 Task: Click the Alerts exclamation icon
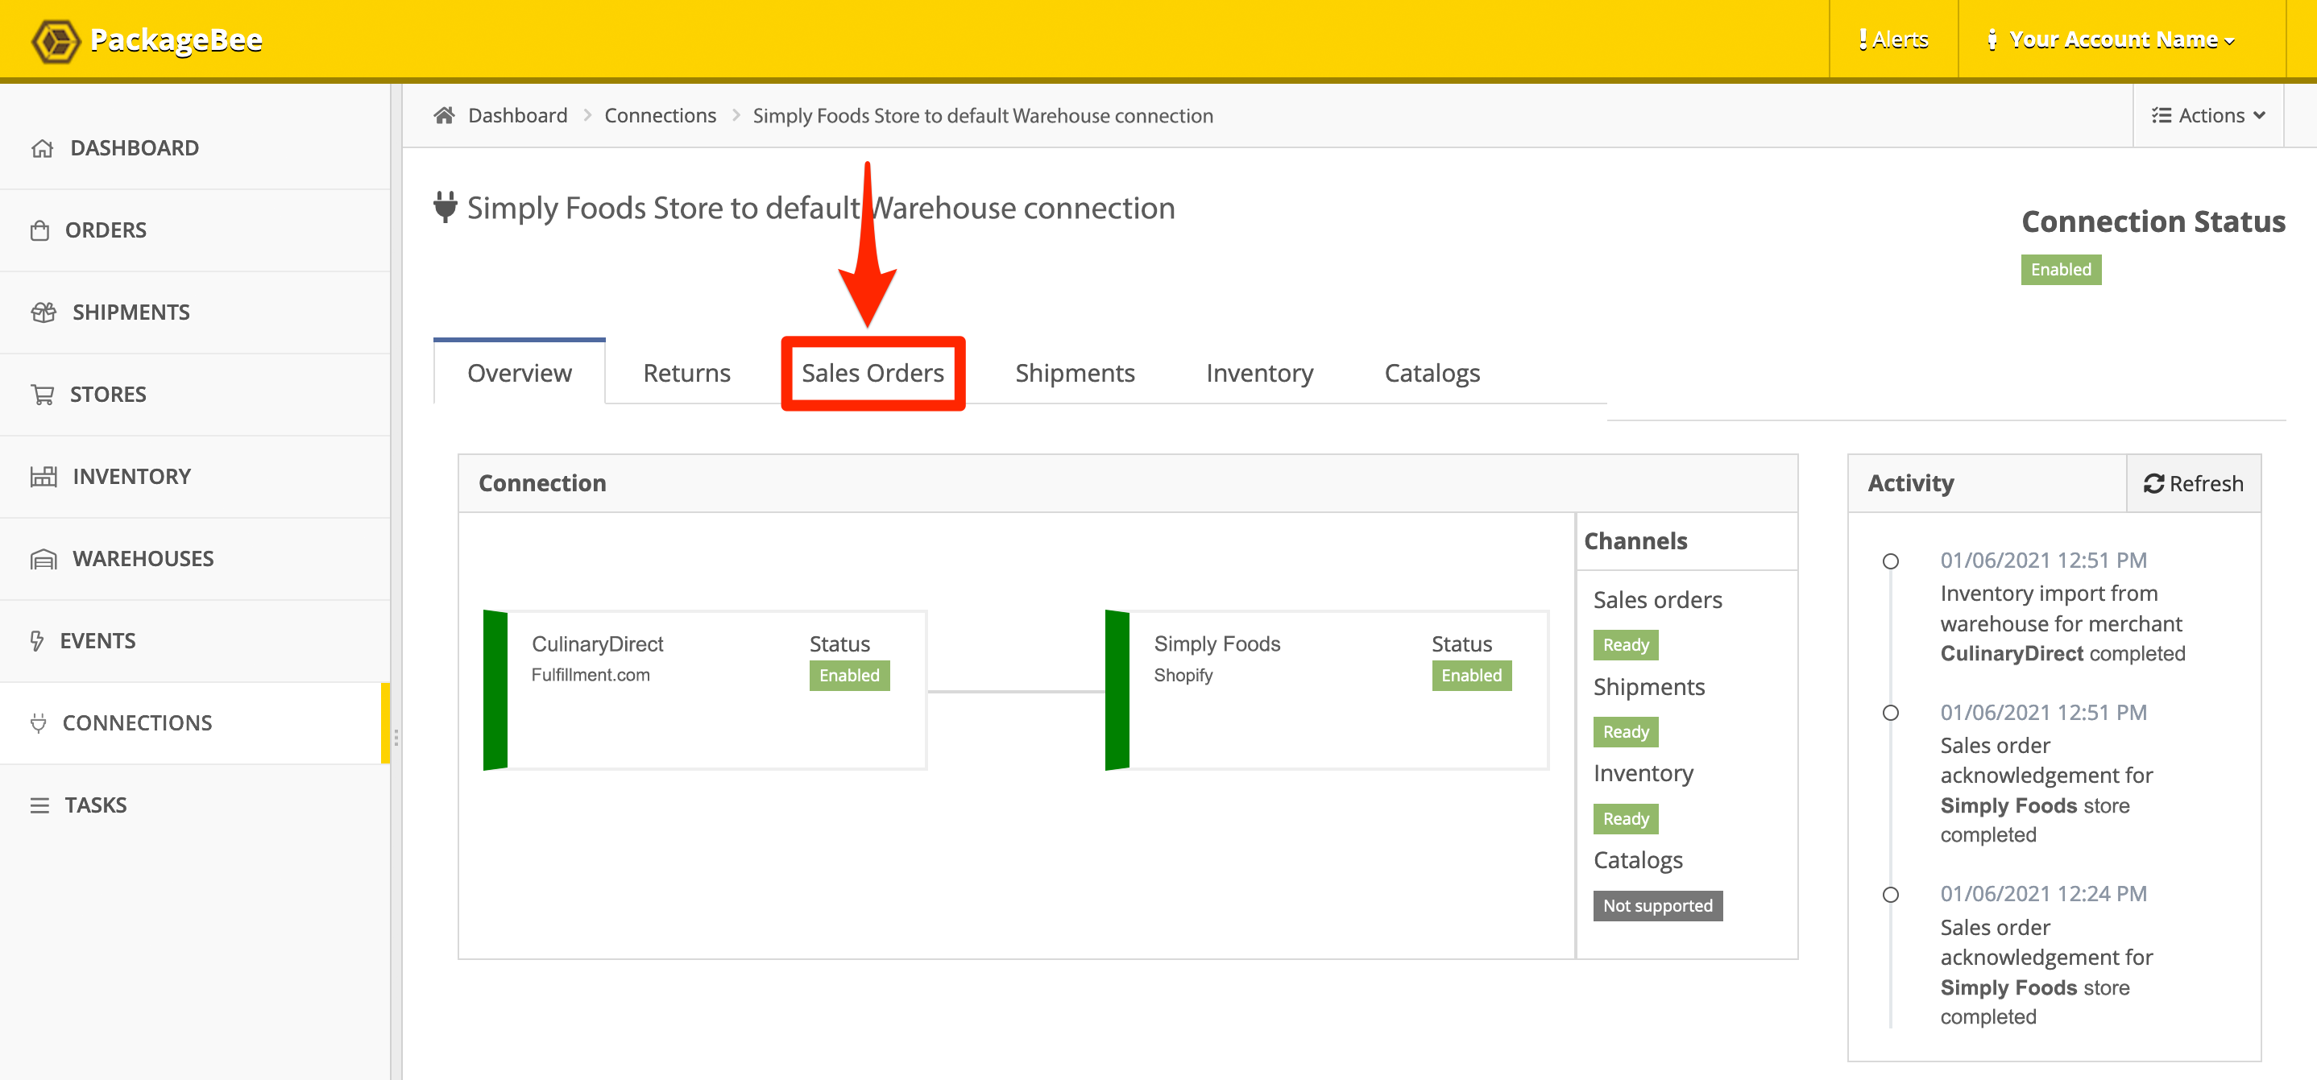(x=1863, y=39)
